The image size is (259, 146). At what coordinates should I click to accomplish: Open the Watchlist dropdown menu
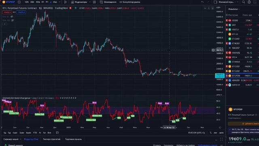pyautogui.click(x=234, y=9)
